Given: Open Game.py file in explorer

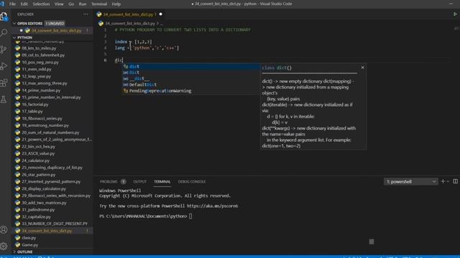Looking at the screenshot, I should coord(30,245).
